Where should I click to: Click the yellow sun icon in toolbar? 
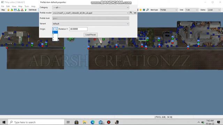140,10
